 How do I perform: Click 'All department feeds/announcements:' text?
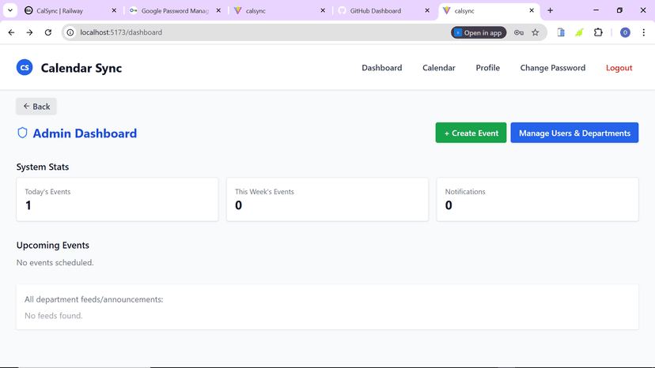(94, 299)
